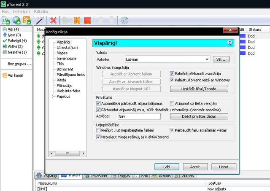The width and height of the screenshot is (270, 191).
Task: Select Pārsūtījumu limits in settings tree
Action: (70, 75)
